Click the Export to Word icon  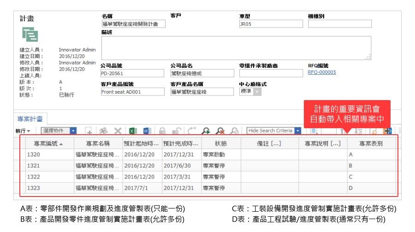point(147,131)
